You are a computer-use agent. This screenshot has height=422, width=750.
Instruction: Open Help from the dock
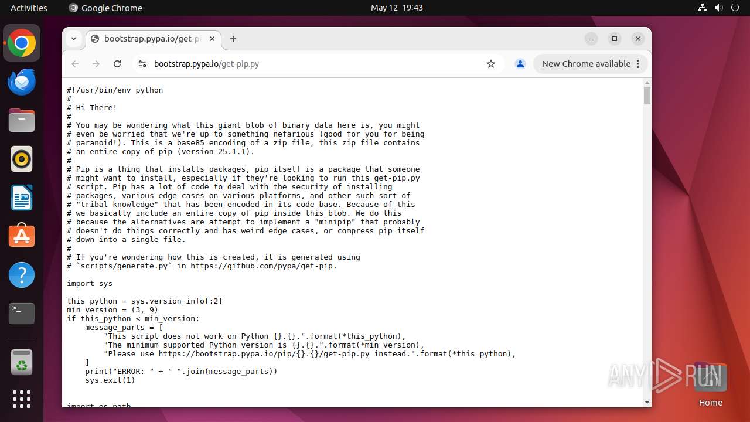click(22, 275)
